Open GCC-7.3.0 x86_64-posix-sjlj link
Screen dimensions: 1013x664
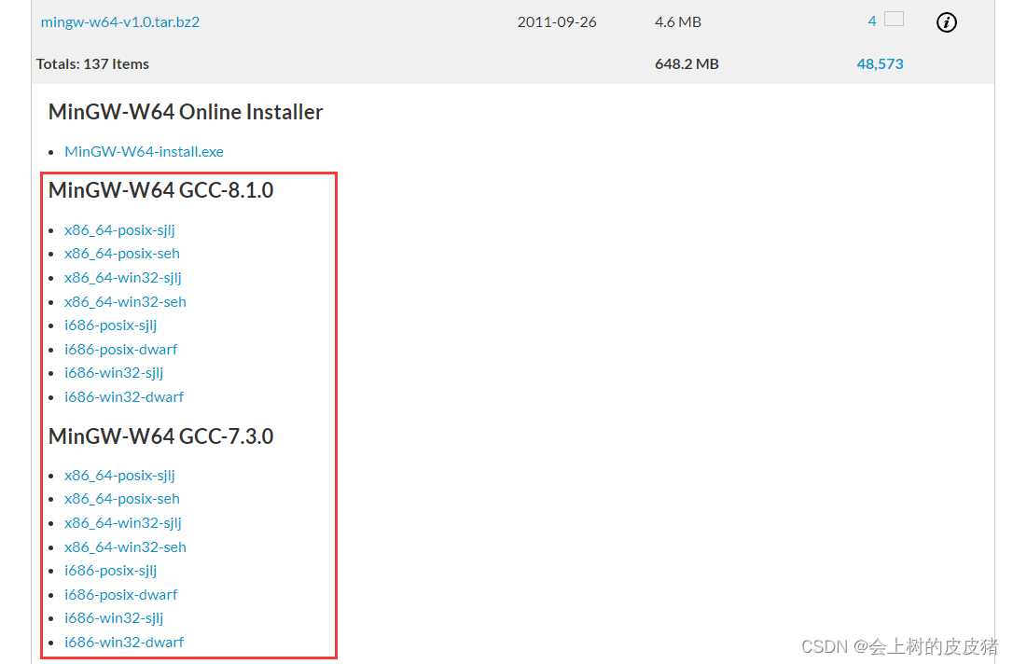119,476
